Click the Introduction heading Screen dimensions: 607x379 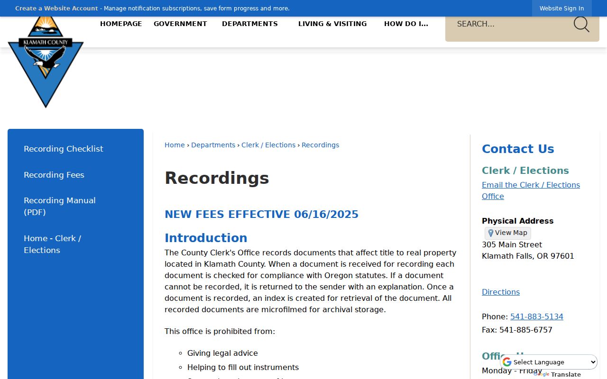tap(206, 238)
